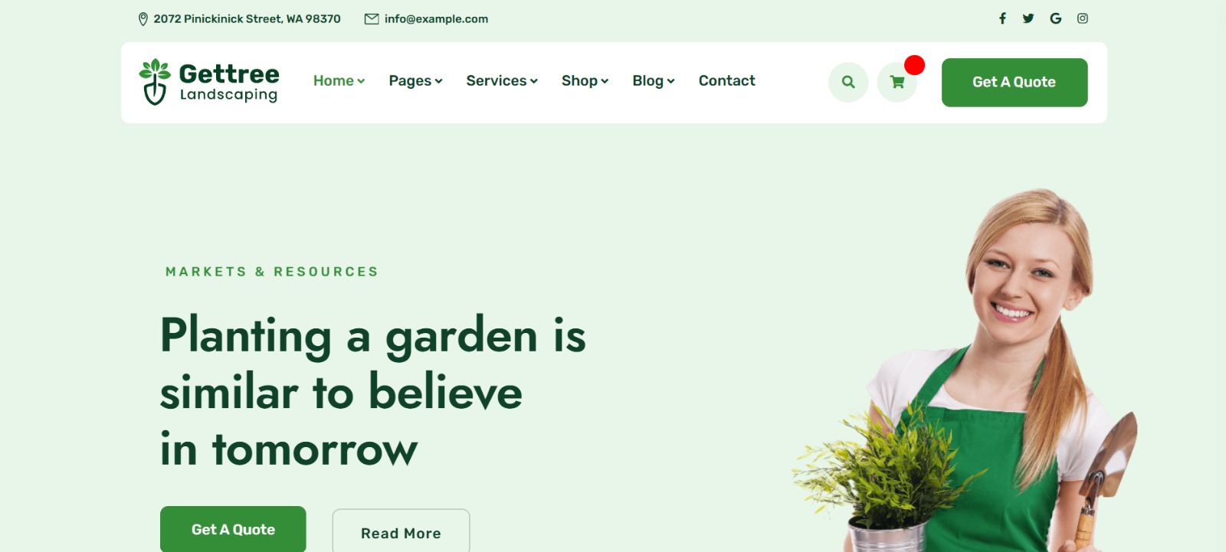Open the search magnifier icon
The width and height of the screenshot is (1226, 552).
click(x=848, y=82)
